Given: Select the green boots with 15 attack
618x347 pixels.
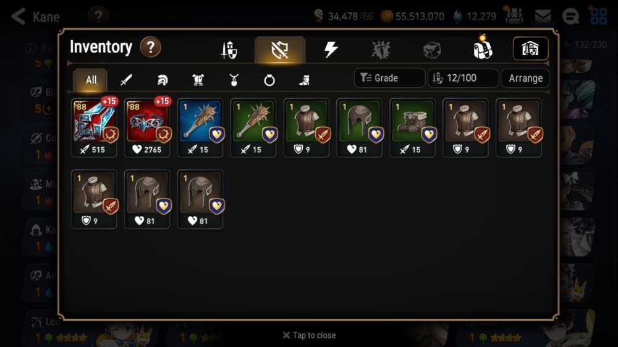Looking at the screenshot, I should click(412, 128).
